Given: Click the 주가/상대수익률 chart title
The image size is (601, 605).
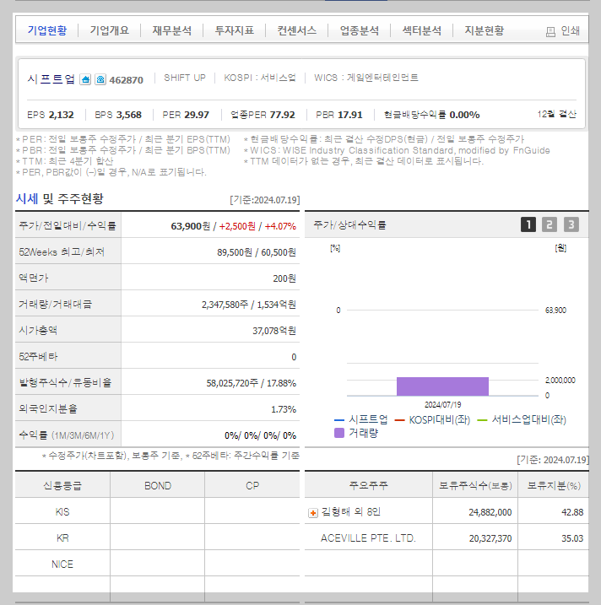Looking at the screenshot, I should (x=349, y=225).
